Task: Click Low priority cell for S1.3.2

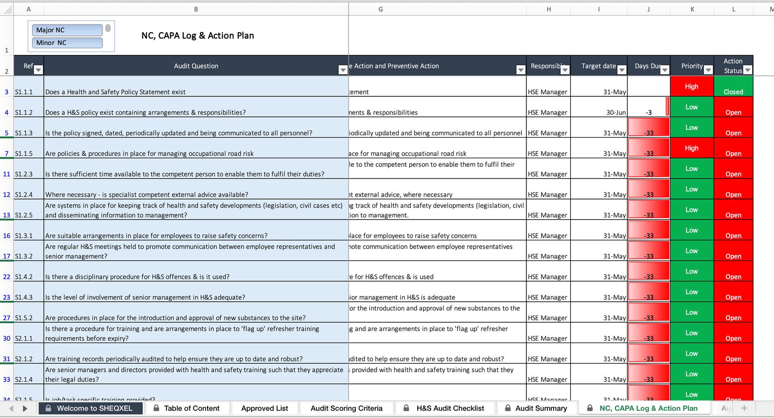Action: 692,251
